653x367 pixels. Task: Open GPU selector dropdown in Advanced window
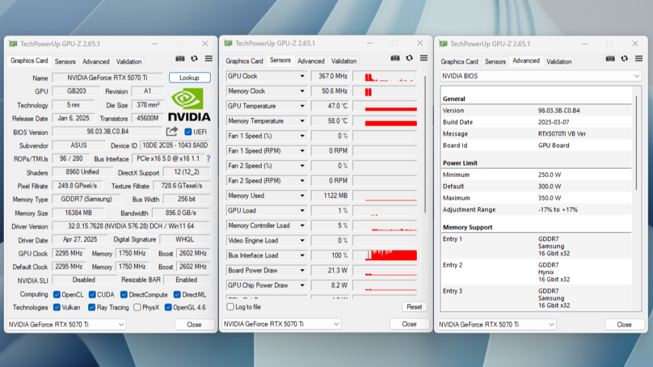pos(497,324)
